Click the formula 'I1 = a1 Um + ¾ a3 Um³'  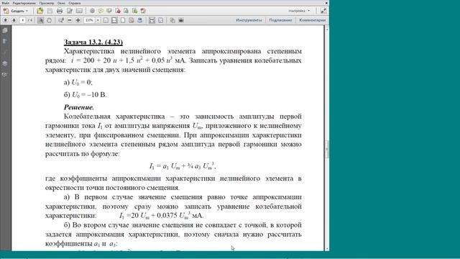click(x=183, y=166)
